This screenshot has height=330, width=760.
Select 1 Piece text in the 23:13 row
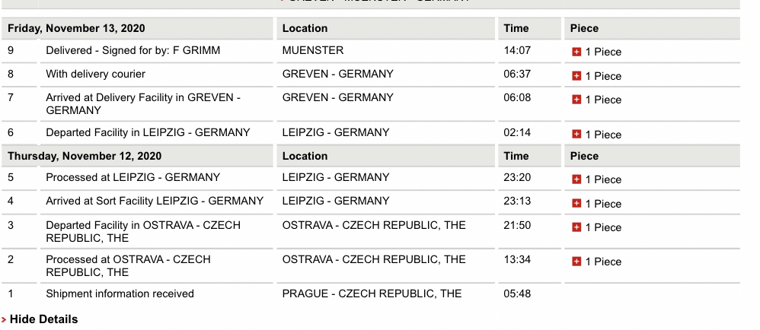pyautogui.click(x=603, y=204)
